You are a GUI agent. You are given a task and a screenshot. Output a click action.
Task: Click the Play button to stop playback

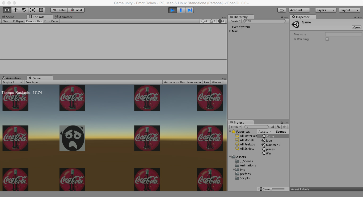pyautogui.click(x=172, y=10)
